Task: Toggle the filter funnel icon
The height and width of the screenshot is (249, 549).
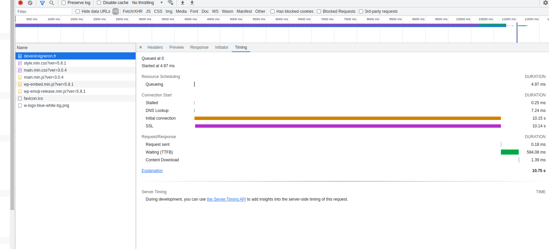Action: [x=42, y=3]
